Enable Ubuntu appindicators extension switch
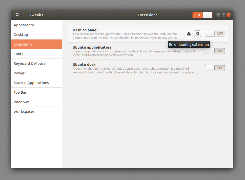This screenshot has width=245, height=180. [215, 51]
